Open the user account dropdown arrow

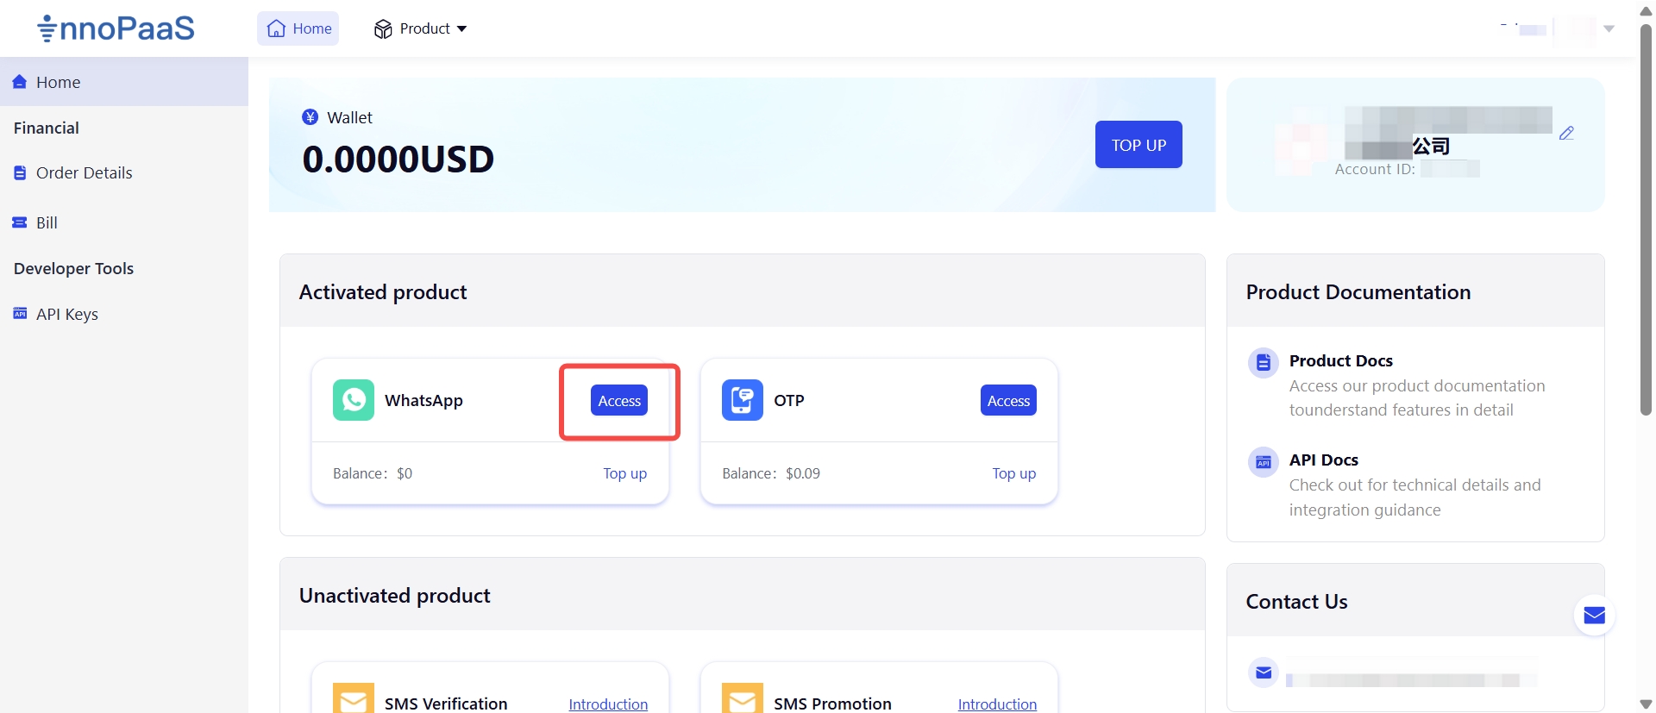1609,28
